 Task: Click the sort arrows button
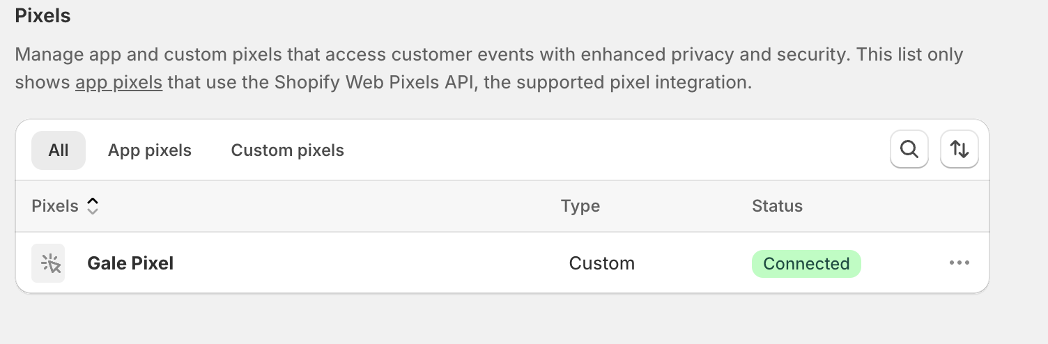tap(960, 150)
